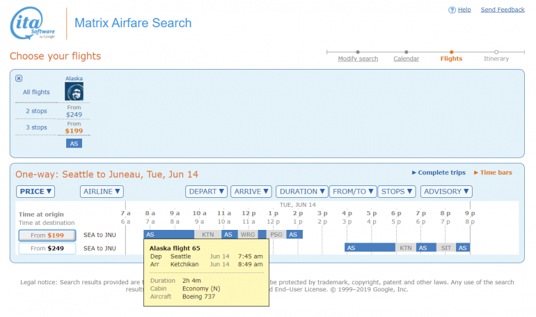536x317 pixels.
Task: Open the PRICE sort dropdown
Action: 36,192
